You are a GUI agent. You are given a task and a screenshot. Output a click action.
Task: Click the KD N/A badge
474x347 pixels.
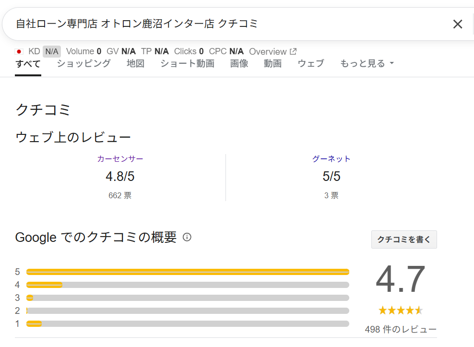click(x=52, y=51)
